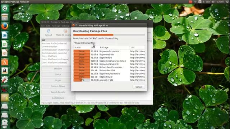
Task: Click the red indicator in the top panel
Action: click(x=190, y=2)
